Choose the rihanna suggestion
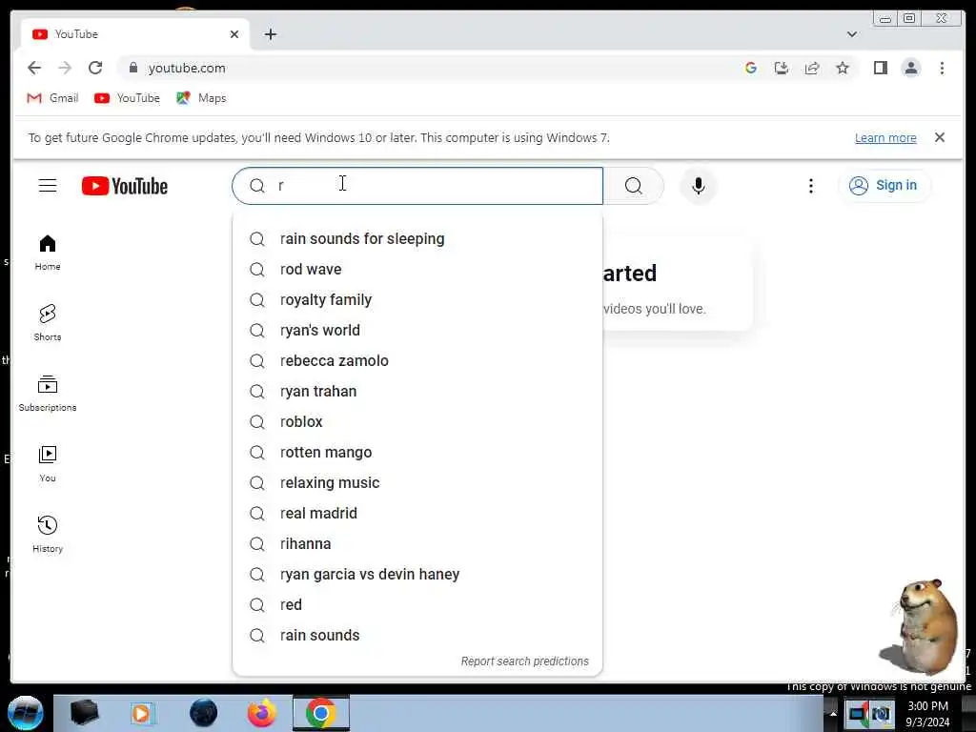Image resolution: width=976 pixels, height=732 pixels. 417,544
